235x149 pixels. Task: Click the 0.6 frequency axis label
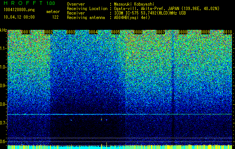point(3,142)
